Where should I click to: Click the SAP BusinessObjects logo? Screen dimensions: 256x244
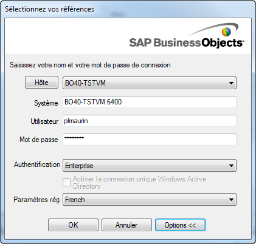(x=187, y=36)
